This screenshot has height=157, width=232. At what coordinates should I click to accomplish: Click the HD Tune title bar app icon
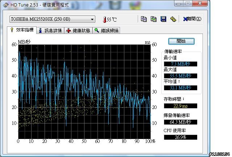click(x=6, y=5)
